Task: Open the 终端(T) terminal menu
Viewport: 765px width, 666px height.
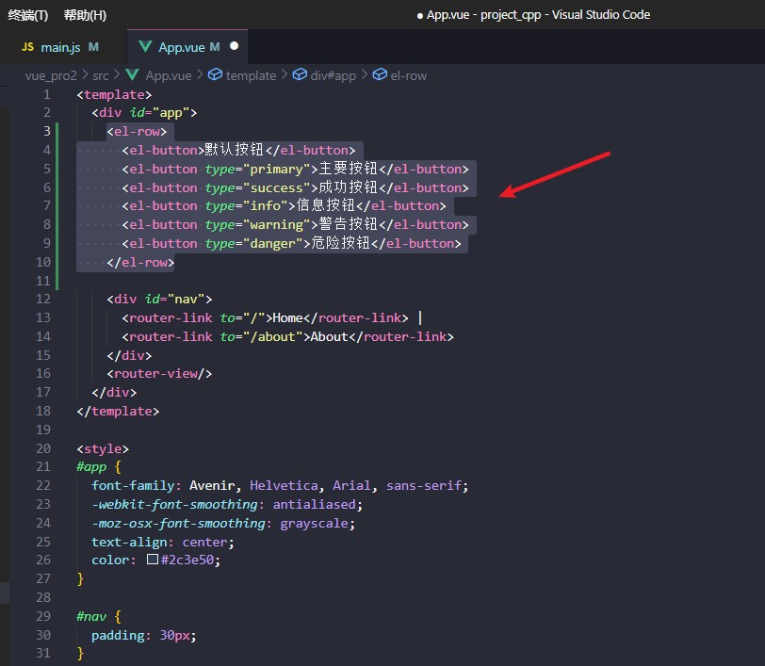Action: [27, 15]
